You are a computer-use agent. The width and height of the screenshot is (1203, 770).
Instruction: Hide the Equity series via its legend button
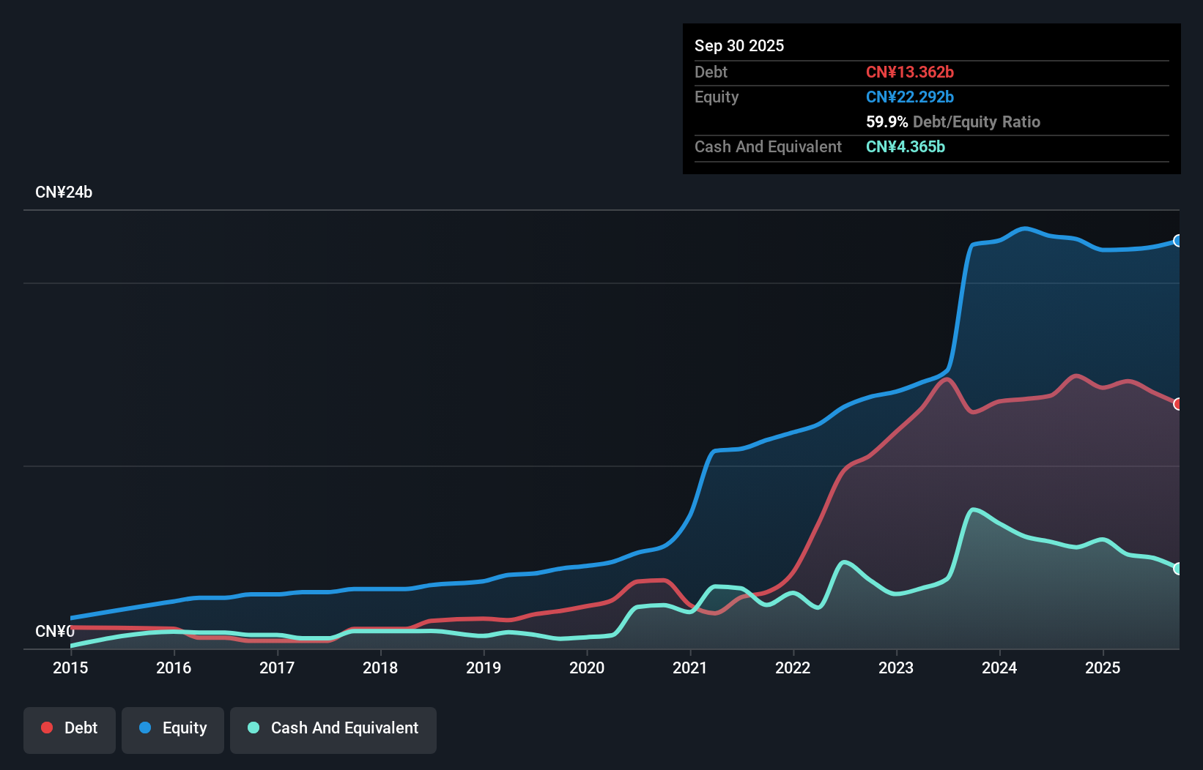click(173, 729)
